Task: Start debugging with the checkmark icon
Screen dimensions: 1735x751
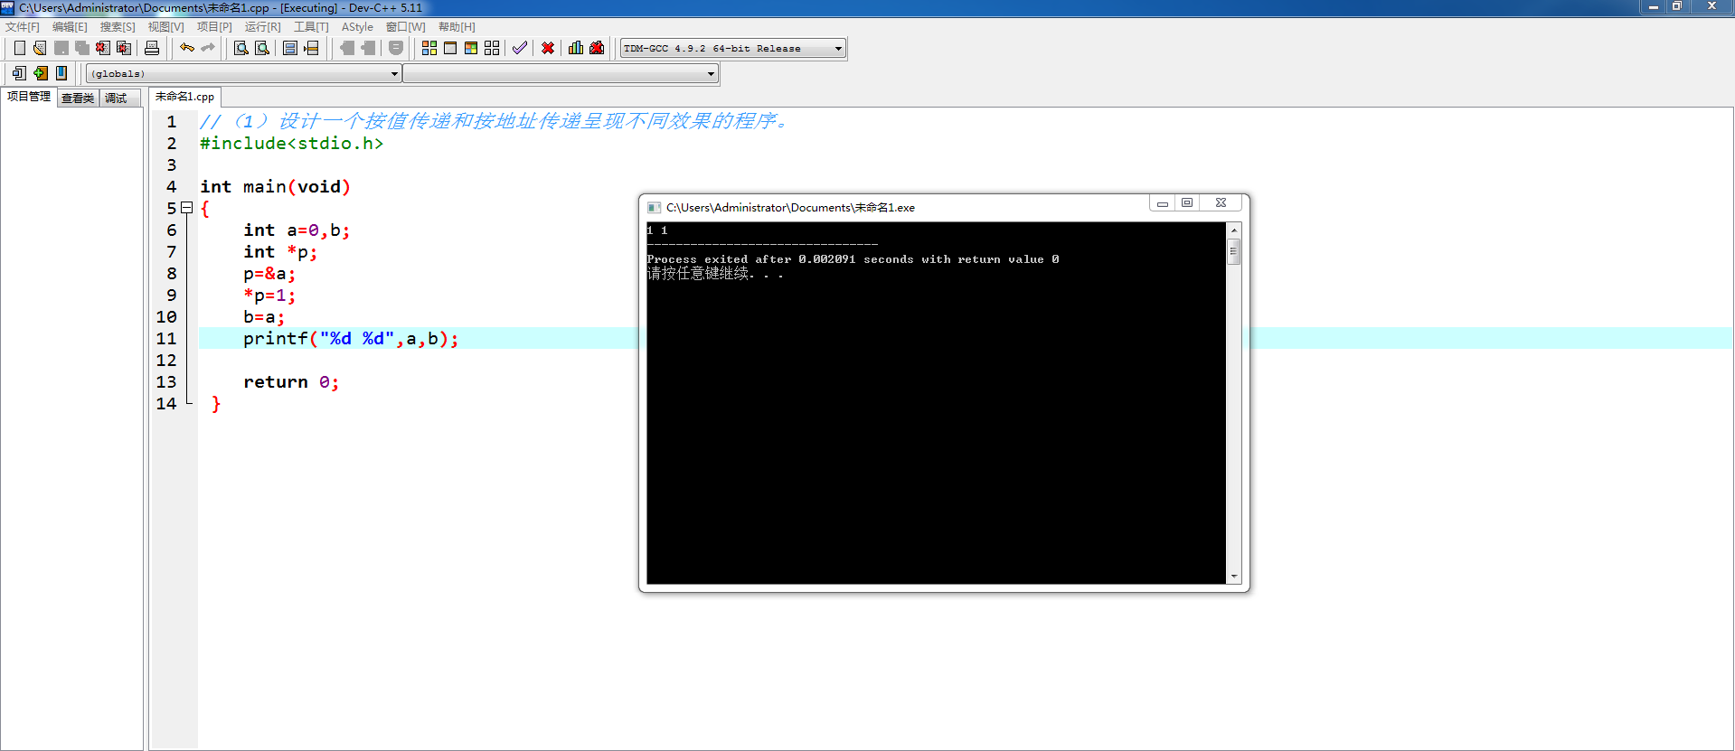Action: (520, 48)
